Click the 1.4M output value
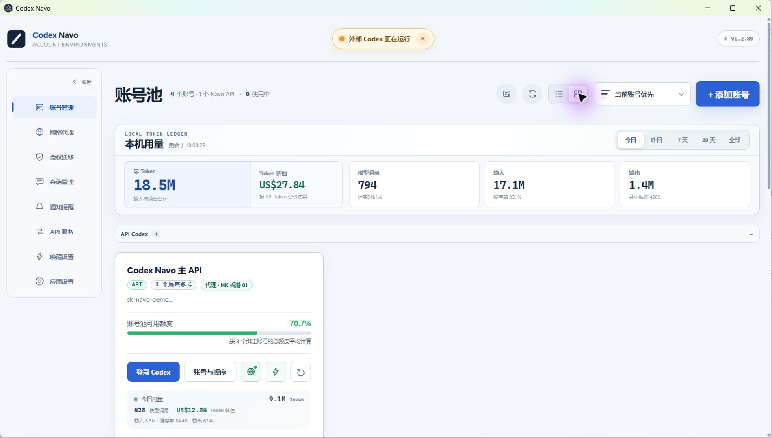This screenshot has height=438, width=772. 641,185
